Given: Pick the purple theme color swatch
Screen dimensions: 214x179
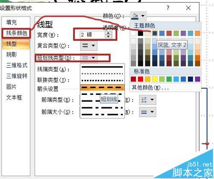Looking at the screenshot, I should tap(183, 33).
